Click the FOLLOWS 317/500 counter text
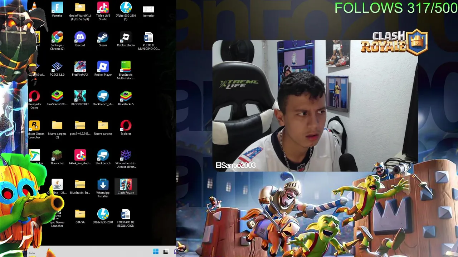This screenshot has height=257, width=458. pos(396,8)
